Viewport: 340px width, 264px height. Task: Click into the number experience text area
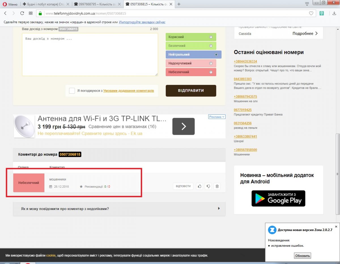pyautogui.click(x=90, y=55)
